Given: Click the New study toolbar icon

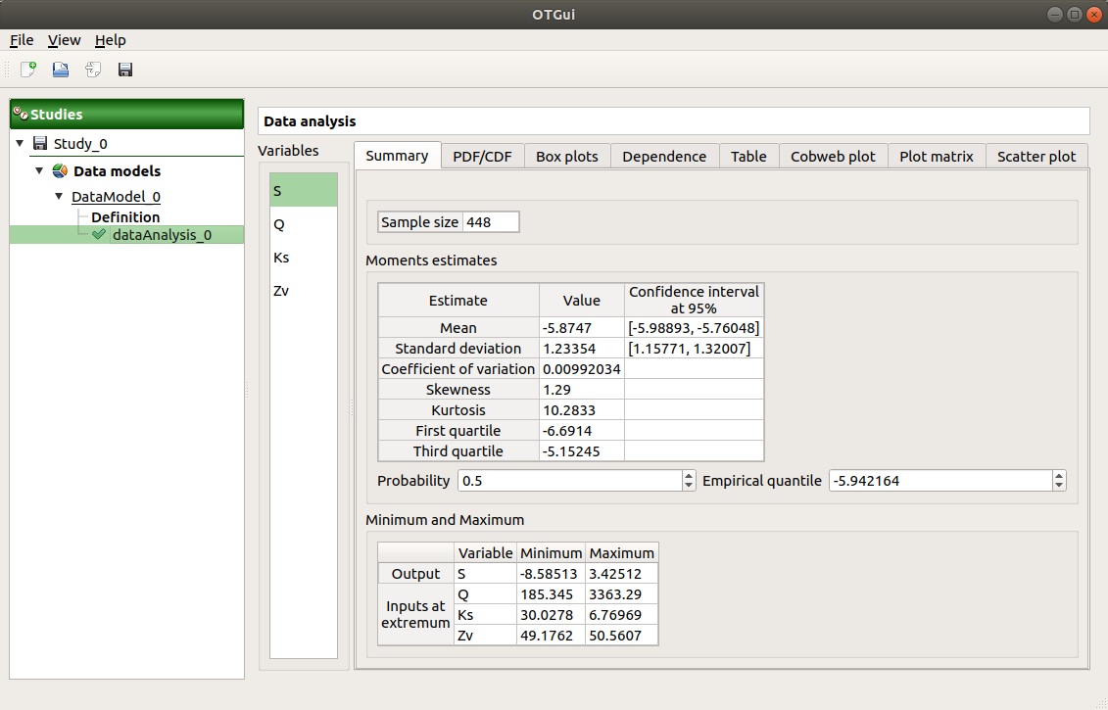Looking at the screenshot, I should (28, 70).
